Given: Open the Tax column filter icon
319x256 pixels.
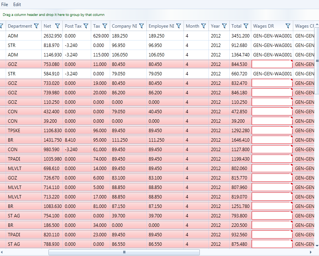Looking at the screenshot, I should point(105,26).
